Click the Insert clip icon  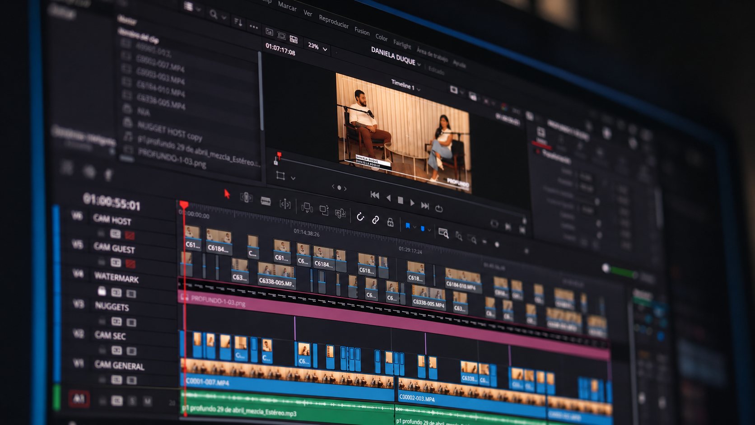tap(307, 208)
